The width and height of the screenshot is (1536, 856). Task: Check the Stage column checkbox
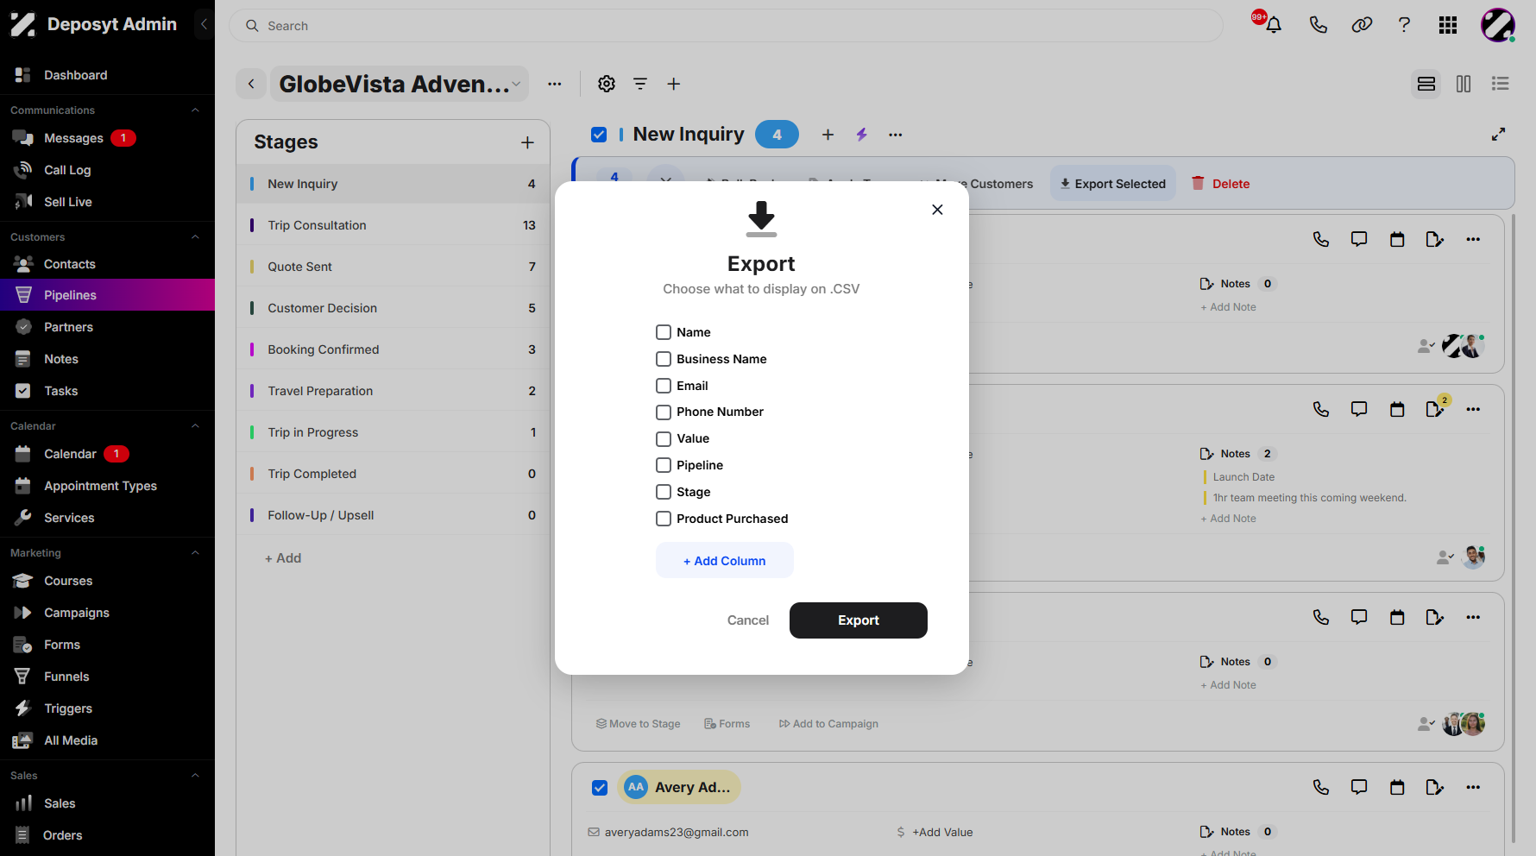(x=664, y=492)
